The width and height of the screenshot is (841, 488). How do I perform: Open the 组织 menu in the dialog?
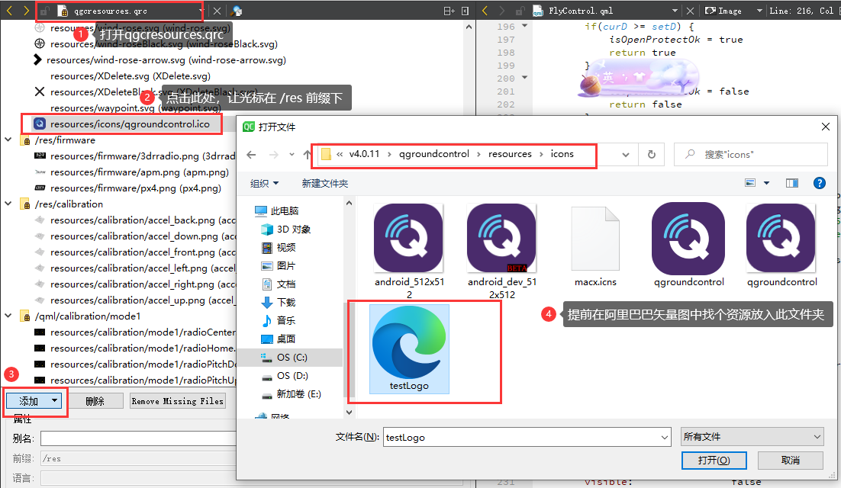(263, 183)
